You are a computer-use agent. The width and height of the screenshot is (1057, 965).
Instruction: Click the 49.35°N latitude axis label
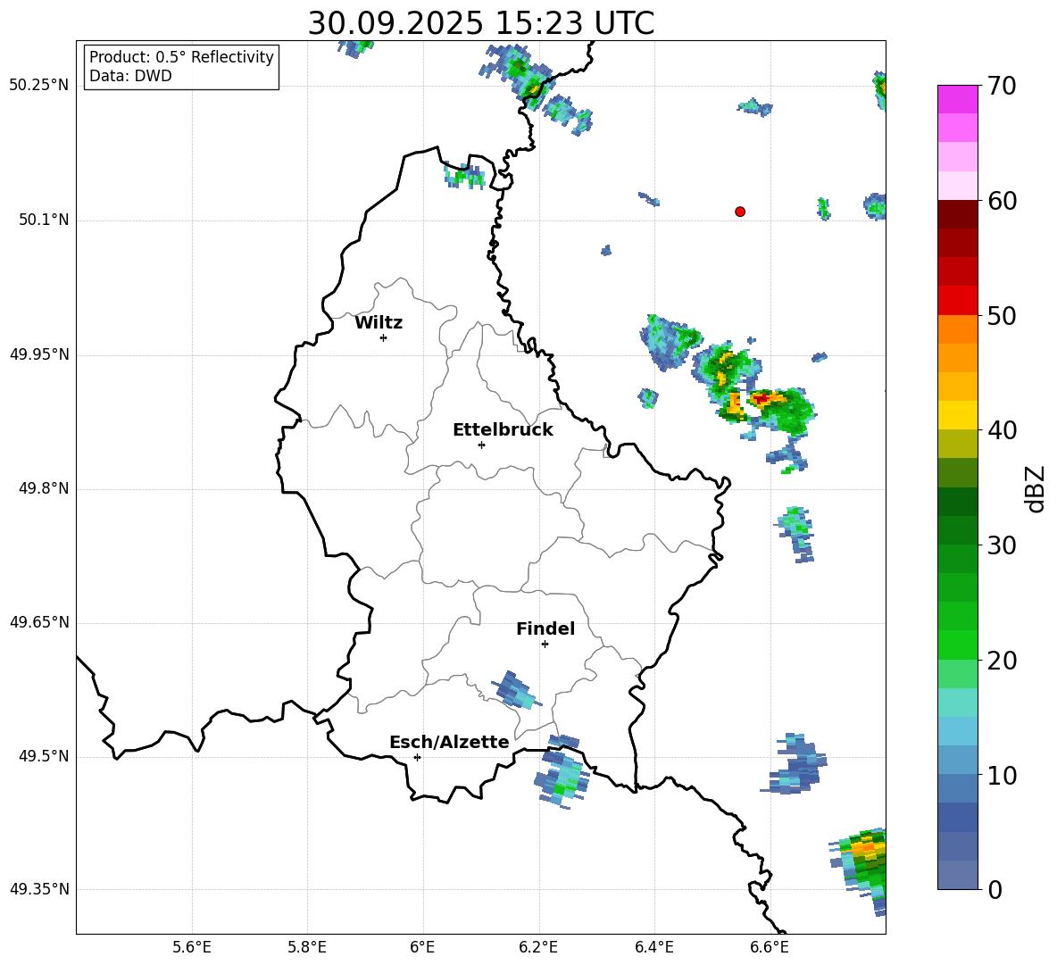pos(39,889)
